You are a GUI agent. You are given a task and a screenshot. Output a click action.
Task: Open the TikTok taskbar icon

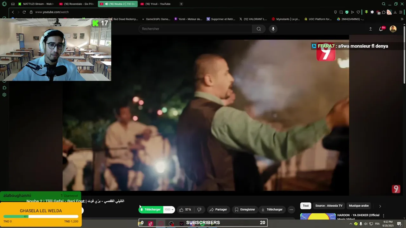pos(150,224)
